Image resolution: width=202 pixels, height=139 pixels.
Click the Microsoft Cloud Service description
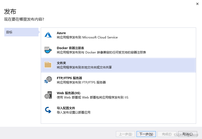pos(87,37)
